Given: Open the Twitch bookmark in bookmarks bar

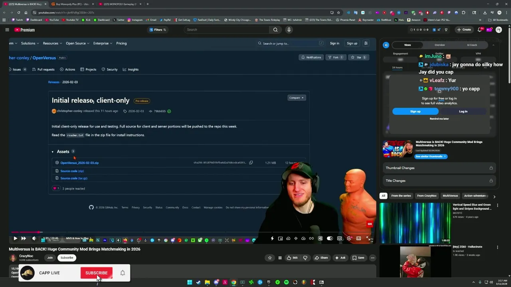Looking at the screenshot, I should pos(17,20).
